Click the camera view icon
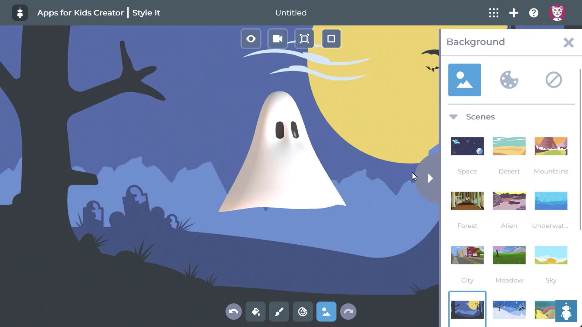Viewport: 582px width, 327px height. tap(277, 39)
